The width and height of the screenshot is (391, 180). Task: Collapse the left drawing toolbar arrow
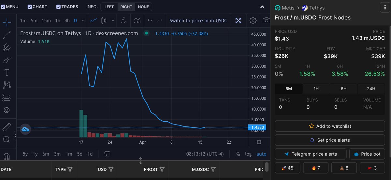coord(15,135)
